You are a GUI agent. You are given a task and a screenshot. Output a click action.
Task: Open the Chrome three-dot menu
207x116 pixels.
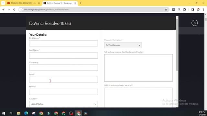tap(203, 9)
